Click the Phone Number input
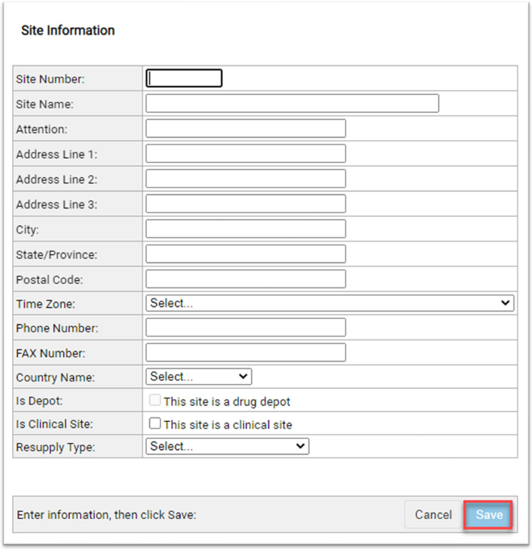Image resolution: width=532 pixels, height=550 pixels. click(245, 328)
